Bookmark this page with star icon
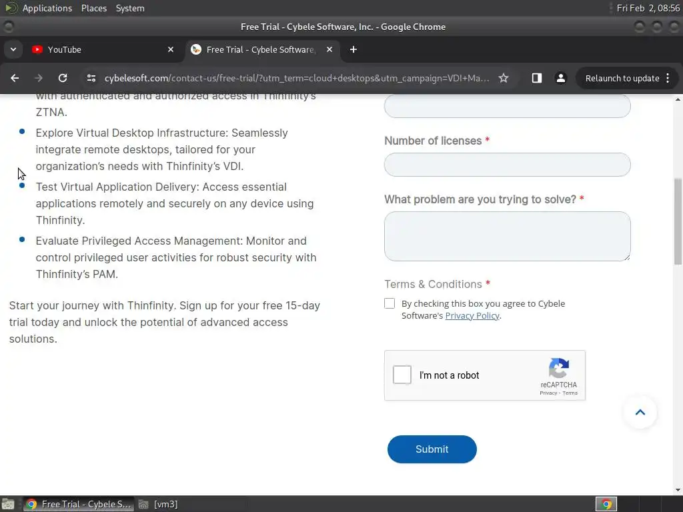This screenshot has width=683, height=512. coord(504,78)
